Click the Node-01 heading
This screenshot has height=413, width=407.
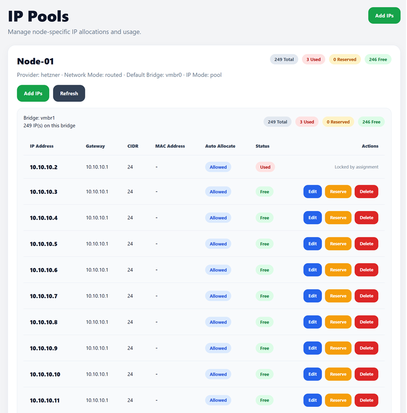point(35,61)
